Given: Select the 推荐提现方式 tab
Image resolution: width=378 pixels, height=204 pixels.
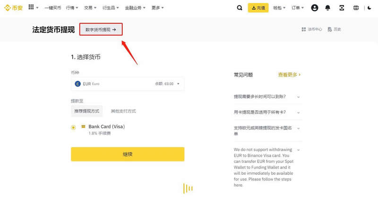Looking at the screenshot, I should 87,111.
